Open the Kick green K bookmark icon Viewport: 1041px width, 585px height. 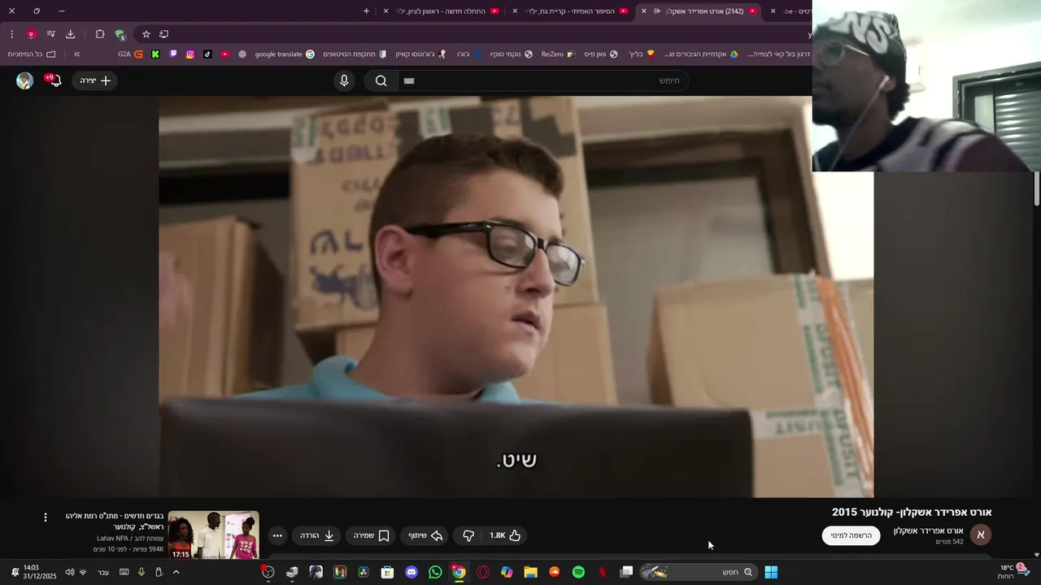(155, 54)
